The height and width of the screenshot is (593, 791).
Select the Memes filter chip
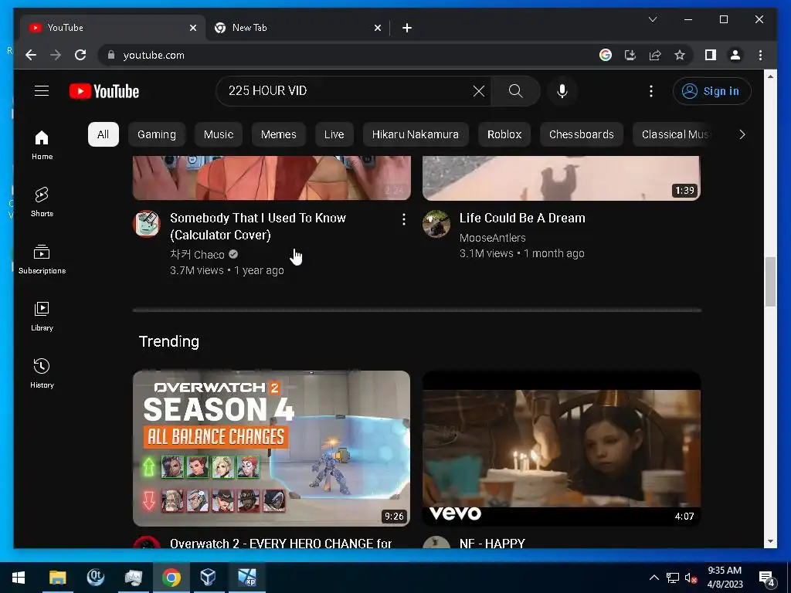pyautogui.click(x=278, y=134)
